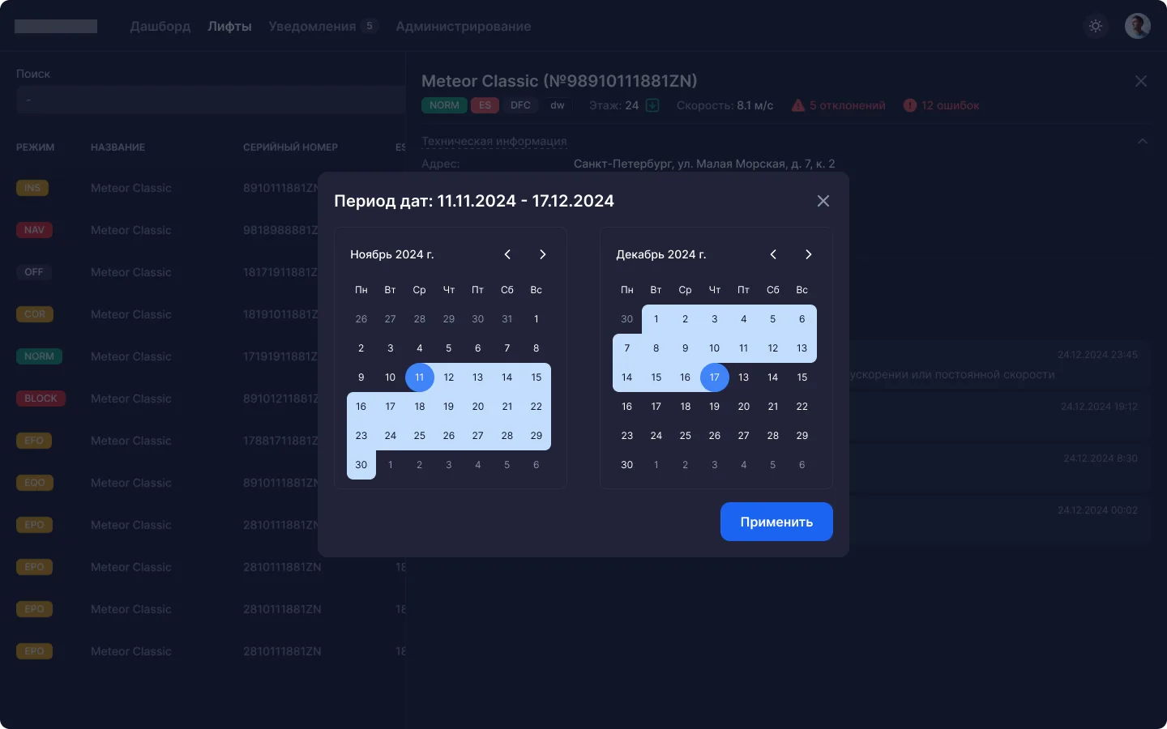The height and width of the screenshot is (729, 1167).
Task: Click the ES status badge in header
Action: tap(485, 105)
